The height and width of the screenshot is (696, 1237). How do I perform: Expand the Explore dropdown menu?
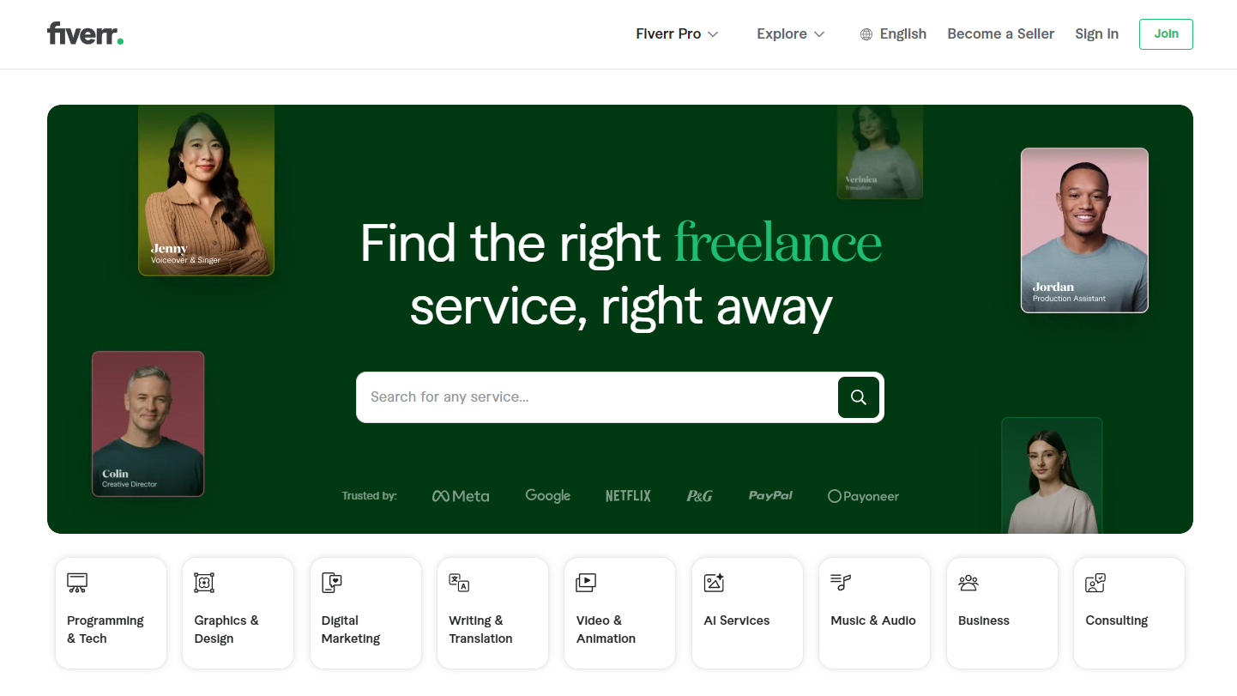pos(790,34)
